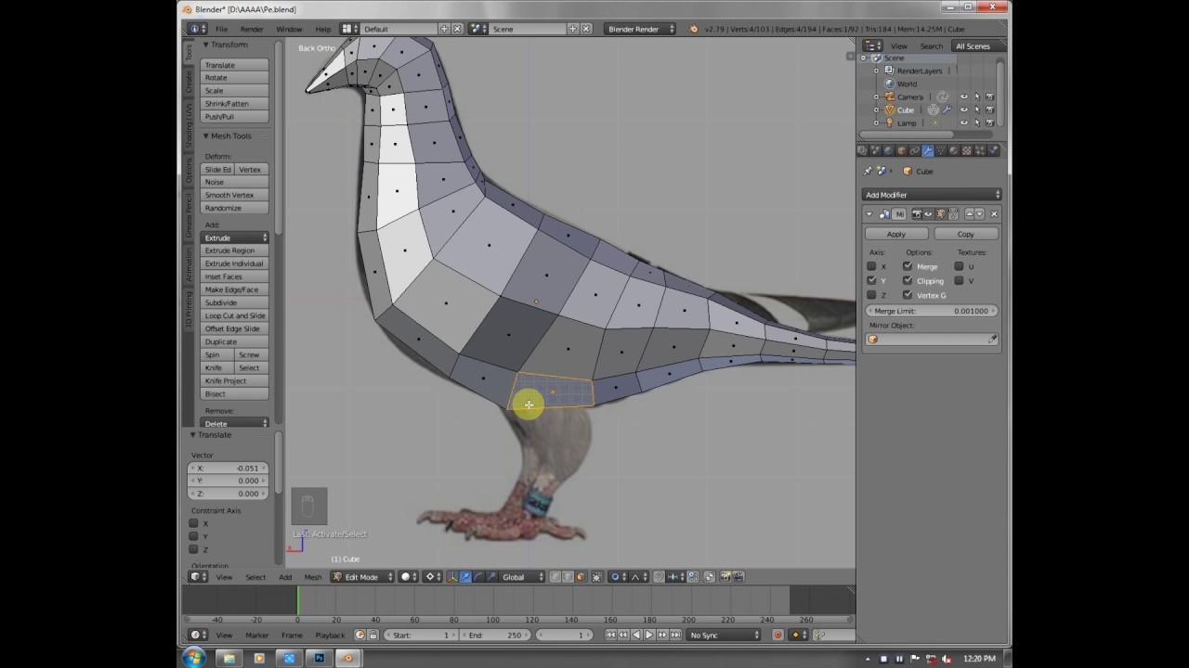Switch to face select mode icon
The height and width of the screenshot is (668, 1189).
[x=581, y=577]
